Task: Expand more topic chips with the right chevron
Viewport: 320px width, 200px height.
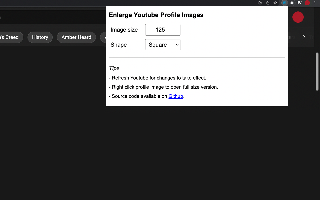Action: coord(304,37)
